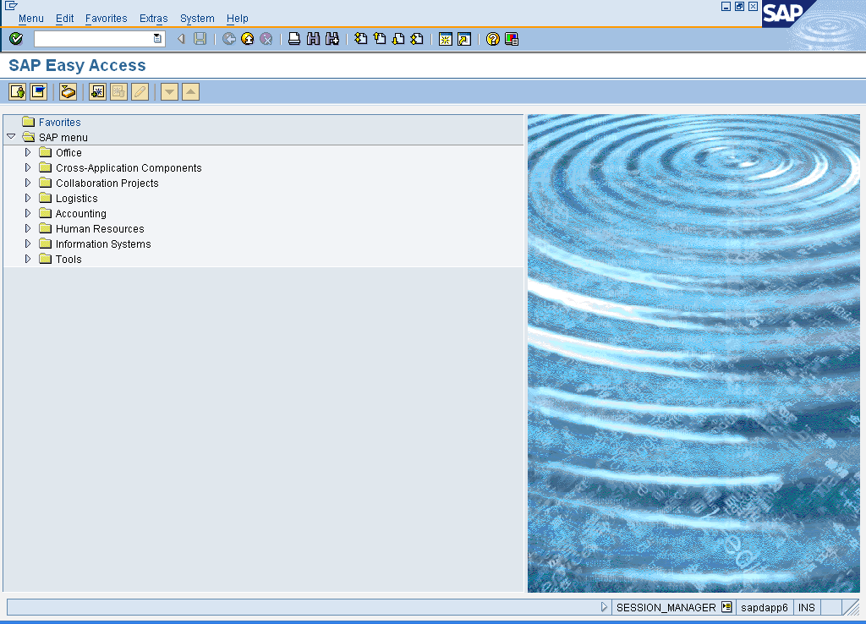Click the status bar expand triangle

pos(604,607)
